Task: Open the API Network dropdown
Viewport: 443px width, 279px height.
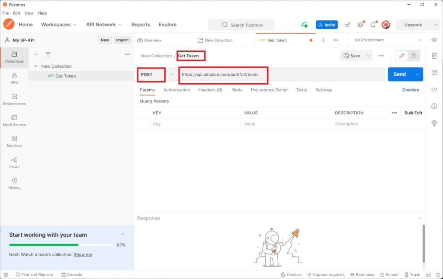Action: [104, 25]
